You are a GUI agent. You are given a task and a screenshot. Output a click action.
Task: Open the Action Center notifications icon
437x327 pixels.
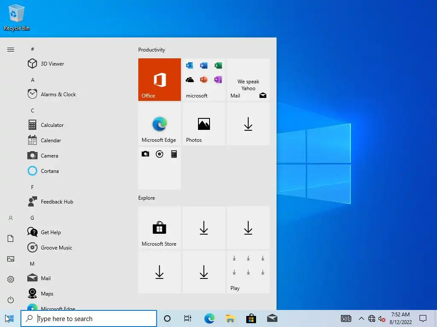coord(423,318)
